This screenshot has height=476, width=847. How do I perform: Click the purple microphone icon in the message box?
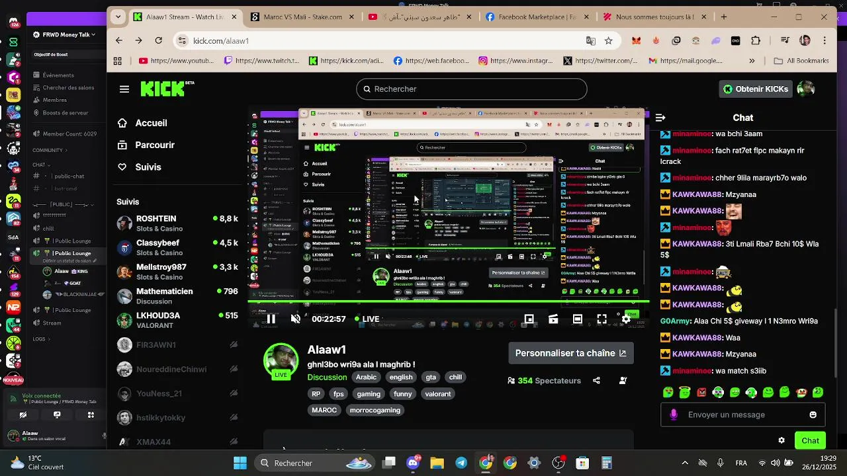(x=674, y=415)
